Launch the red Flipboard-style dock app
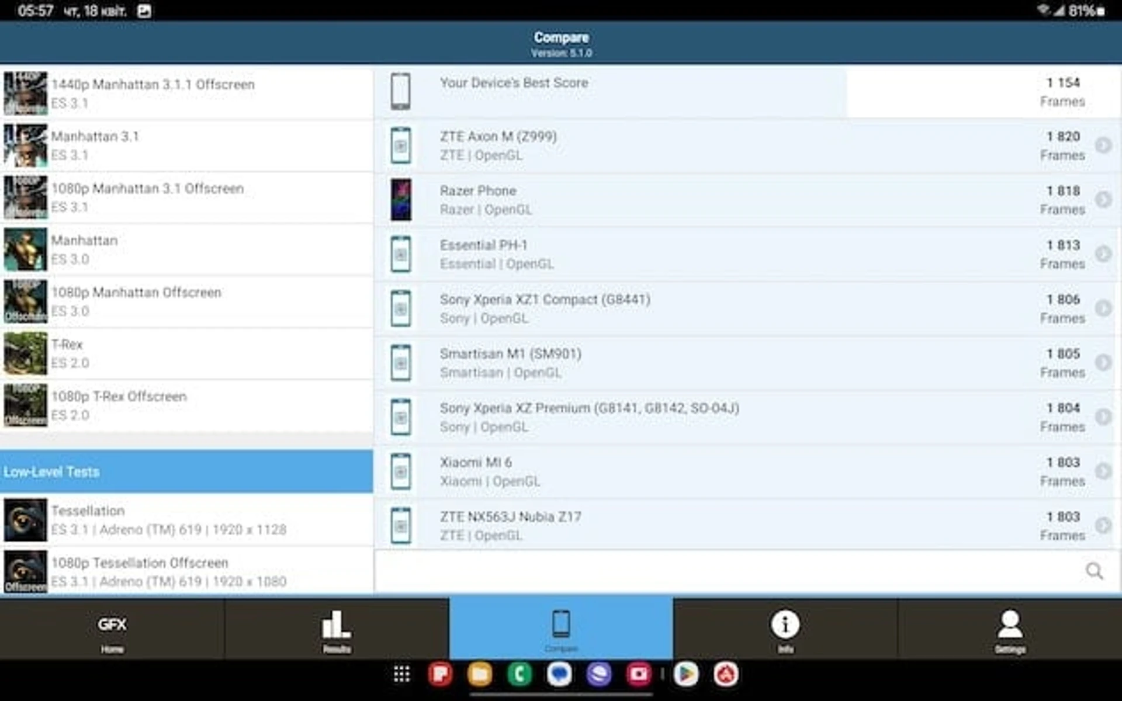The image size is (1122, 701). (440, 674)
